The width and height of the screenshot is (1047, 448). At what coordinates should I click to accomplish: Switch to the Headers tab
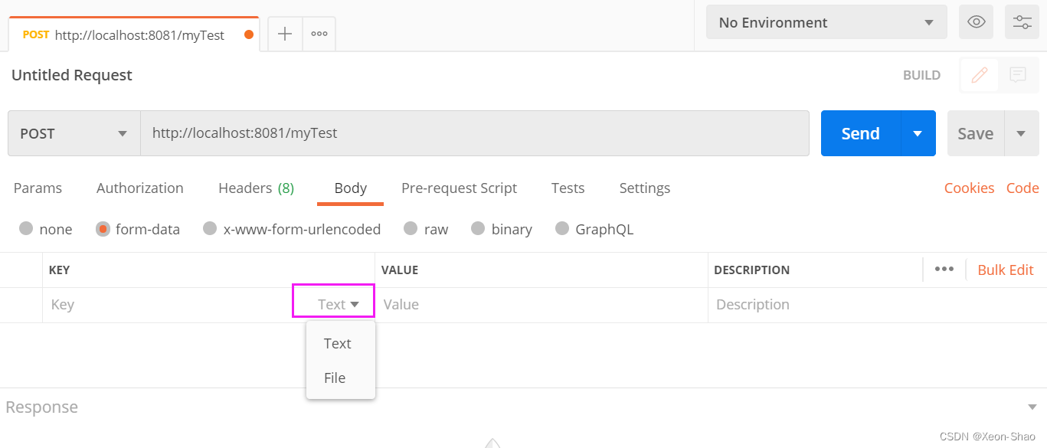256,188
